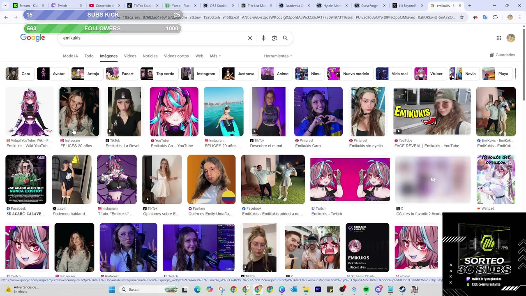This screenshot has width=526, height=296.
Task: Open Outlook from the taskbar
Action: pos(293,289)
